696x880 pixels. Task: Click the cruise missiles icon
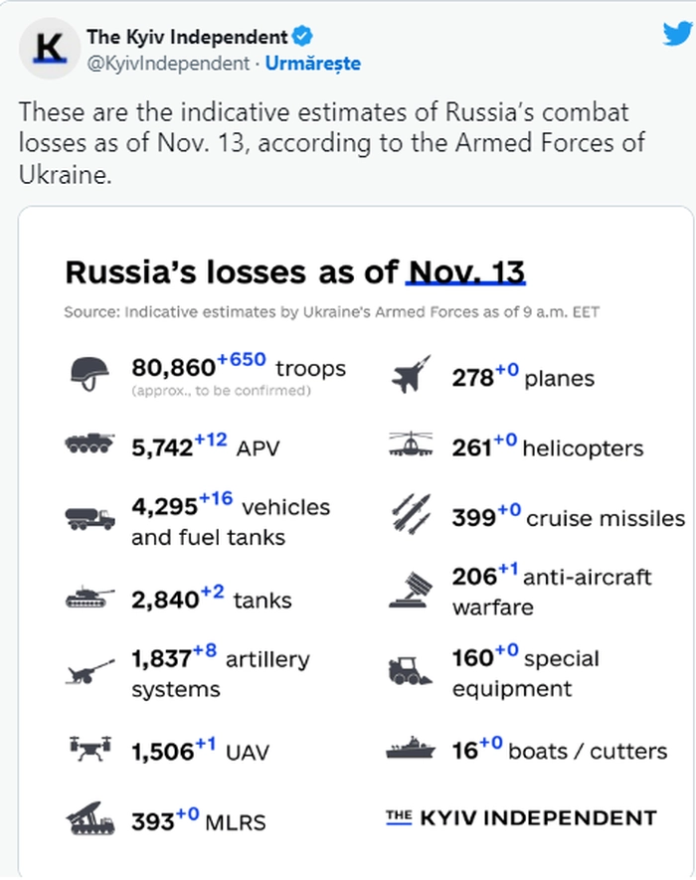(x=411, y=516)
